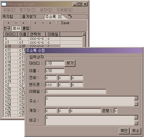Image resolution: width=145 pixels, height=139 pixels.
Task: Click inside the 주소 text area
Action: click(x=90, y=101)
